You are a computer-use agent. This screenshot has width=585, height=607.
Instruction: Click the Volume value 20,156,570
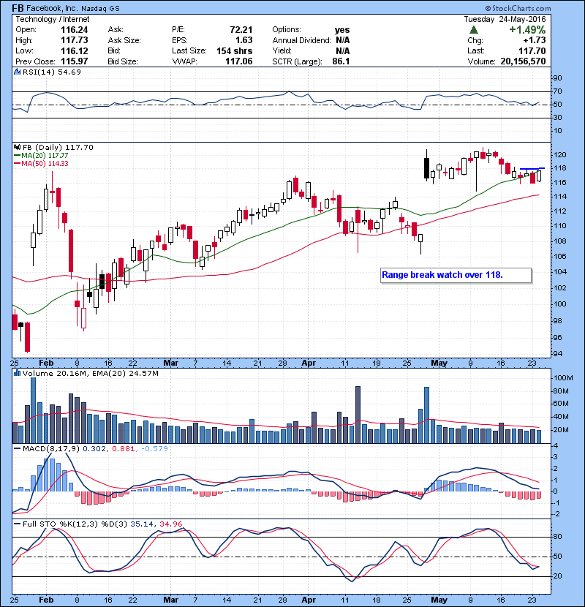pyautogui.click(x=523, y=61)
